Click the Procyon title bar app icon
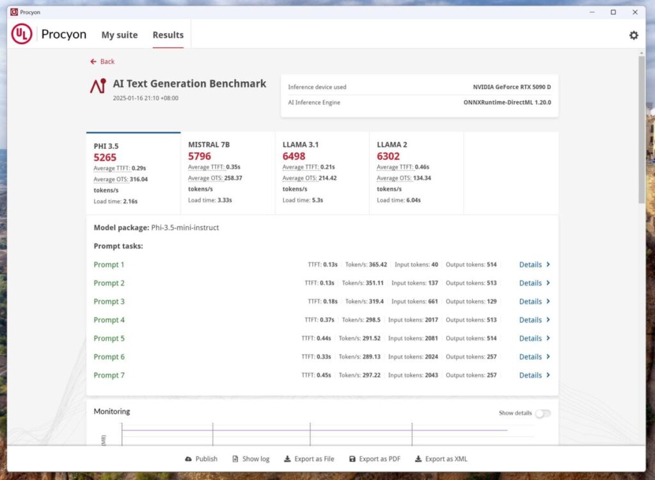 tap(14, 12)
